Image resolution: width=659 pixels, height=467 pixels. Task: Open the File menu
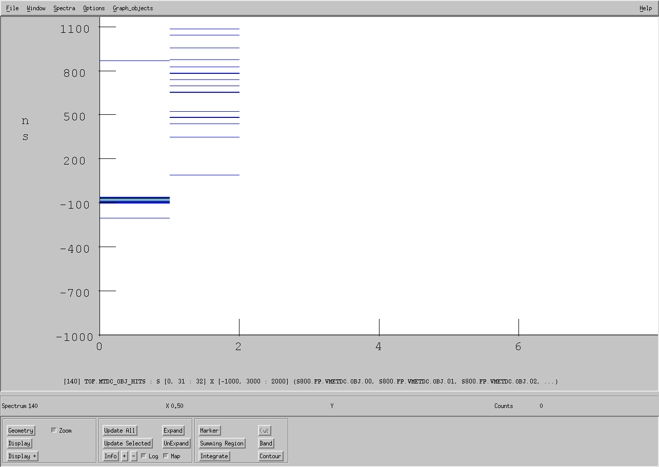click(12, 8)
